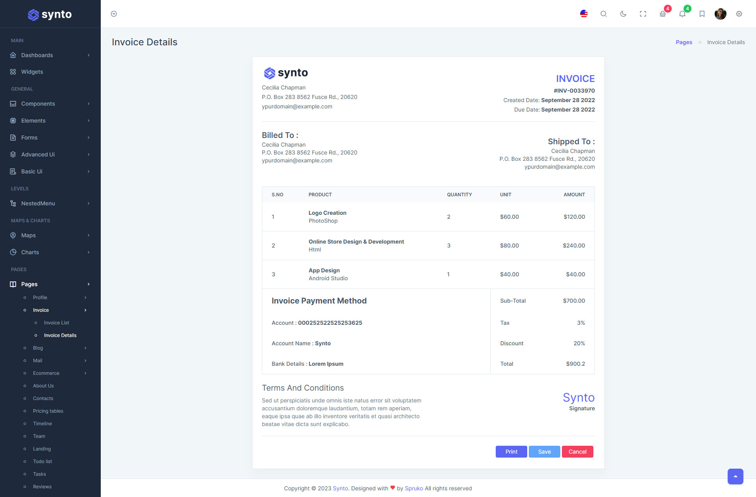Toggle the sidebar collapse icon
The image size is (756, 497).
[114, 14]
